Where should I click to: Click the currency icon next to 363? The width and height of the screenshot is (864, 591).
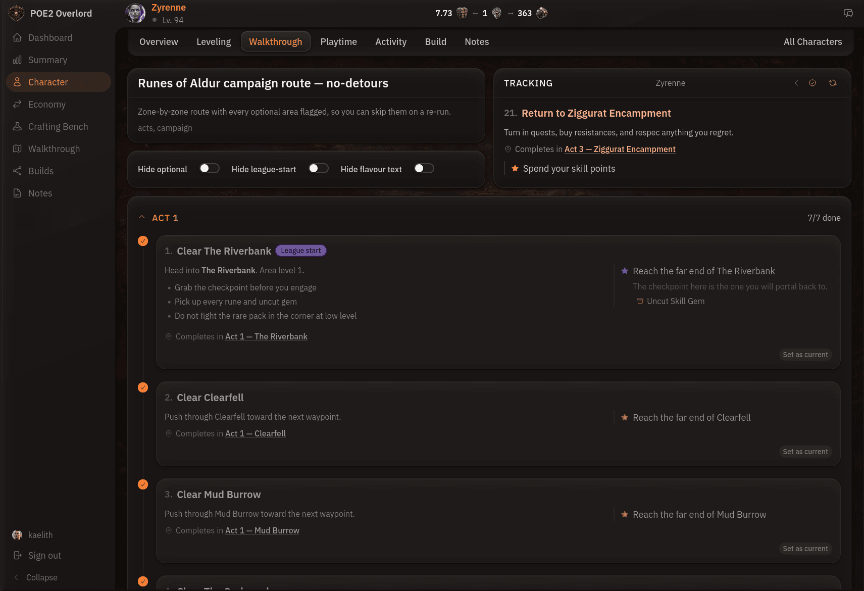pos(542,13)
